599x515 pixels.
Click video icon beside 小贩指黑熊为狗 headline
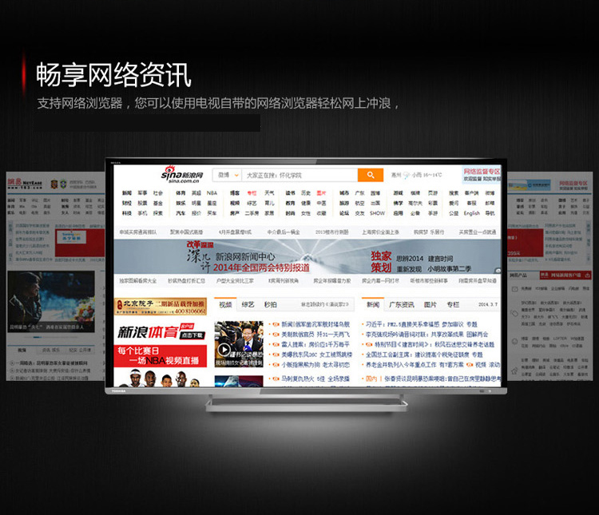[x=276, y=365]
